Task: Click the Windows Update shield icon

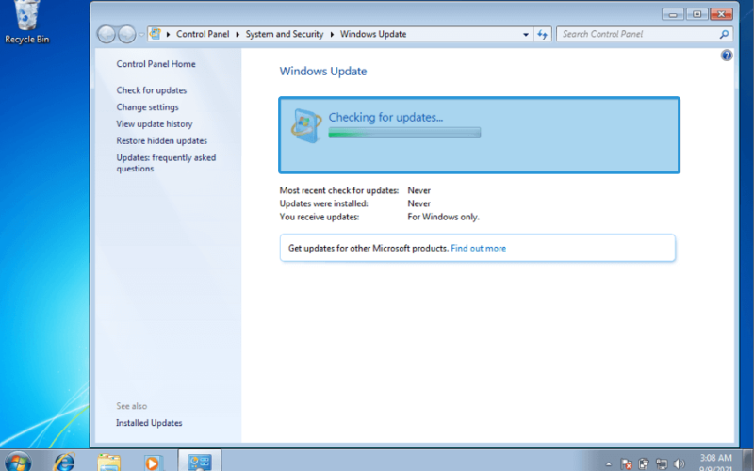Action: [306, 126]
